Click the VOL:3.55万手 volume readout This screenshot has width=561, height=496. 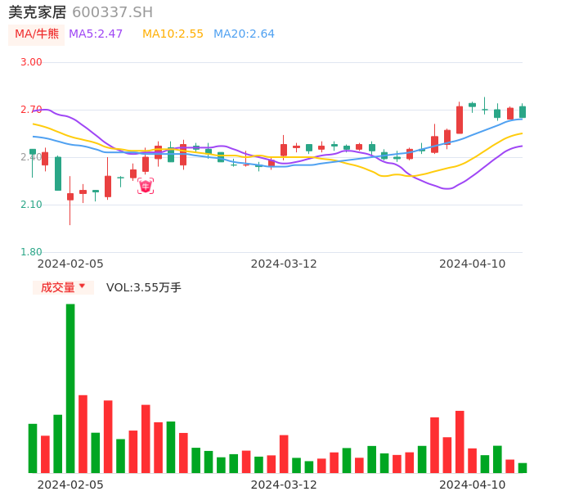(x=144, y=287)
